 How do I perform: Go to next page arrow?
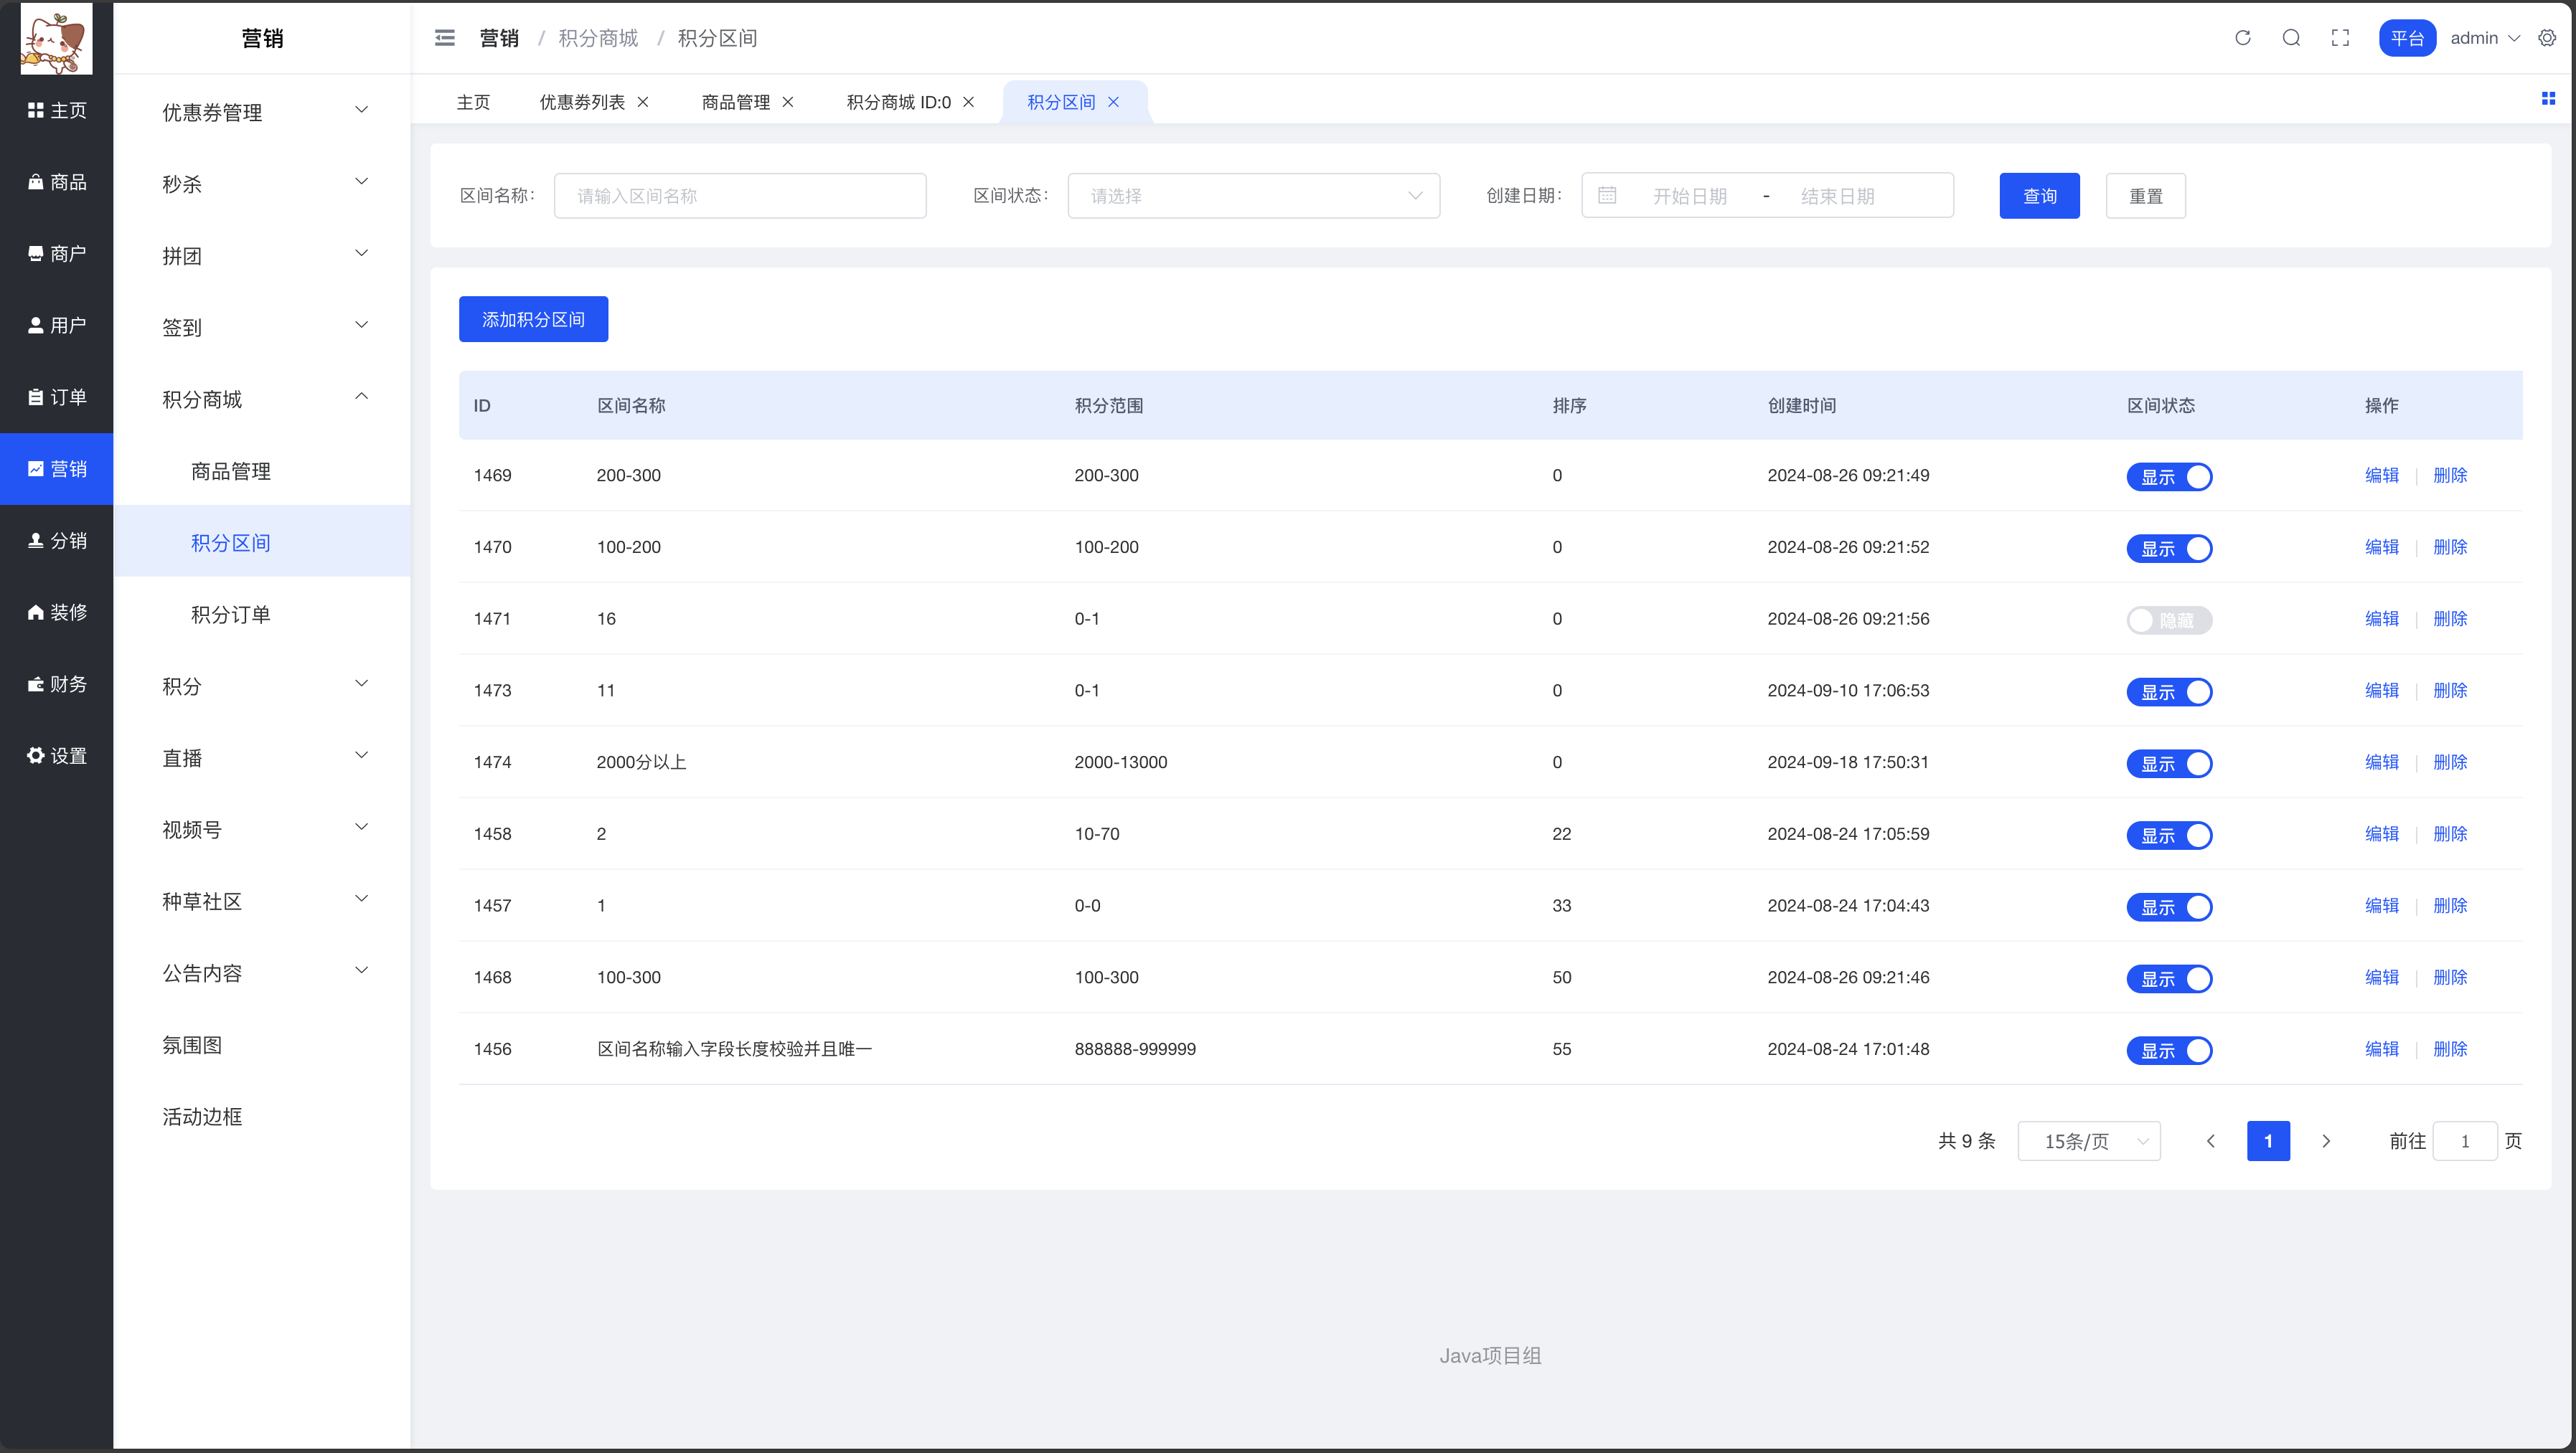tap(2326, 1141)
